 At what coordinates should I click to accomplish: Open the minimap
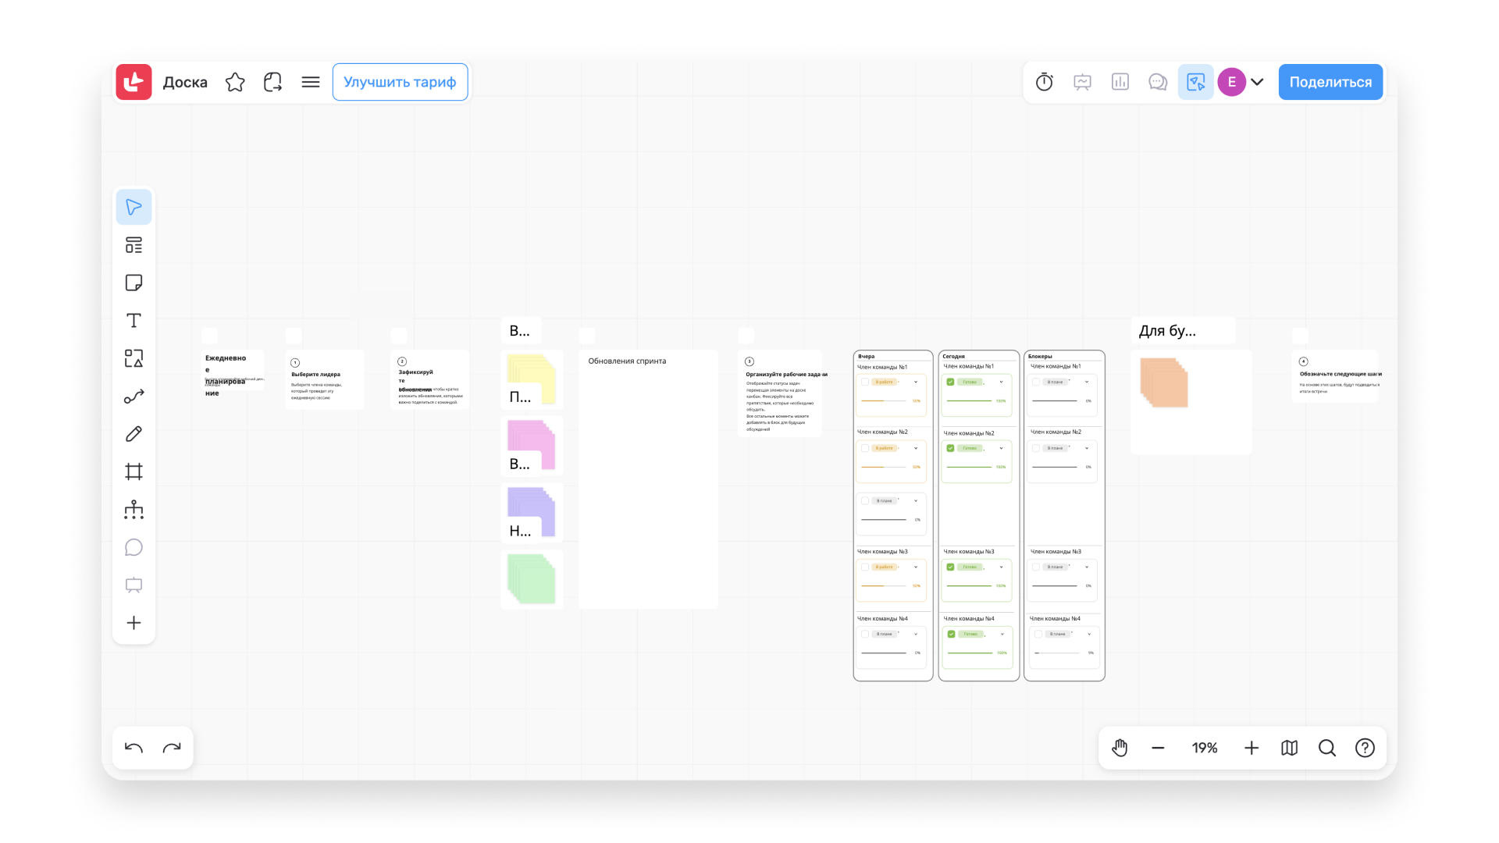tap(1290, 748)
